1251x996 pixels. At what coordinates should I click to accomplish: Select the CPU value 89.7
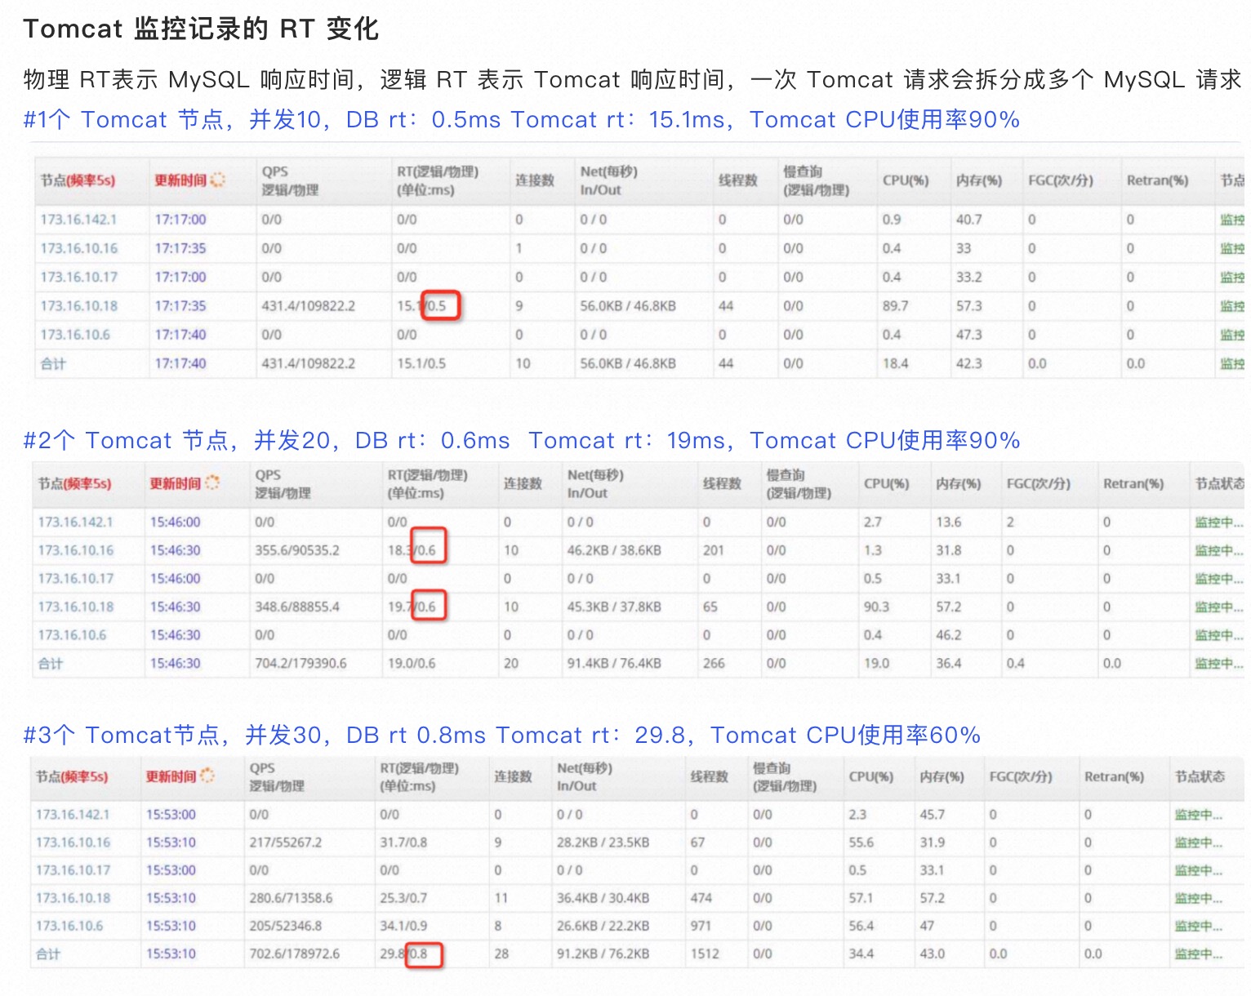point(895,306)
